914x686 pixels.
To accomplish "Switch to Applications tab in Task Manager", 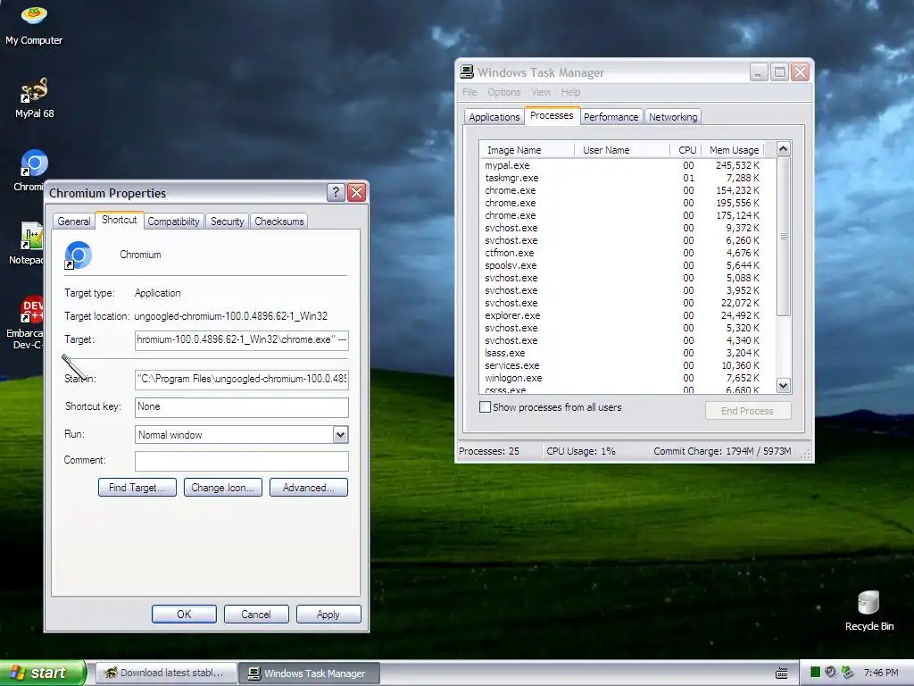I will (x=494, y=117).
